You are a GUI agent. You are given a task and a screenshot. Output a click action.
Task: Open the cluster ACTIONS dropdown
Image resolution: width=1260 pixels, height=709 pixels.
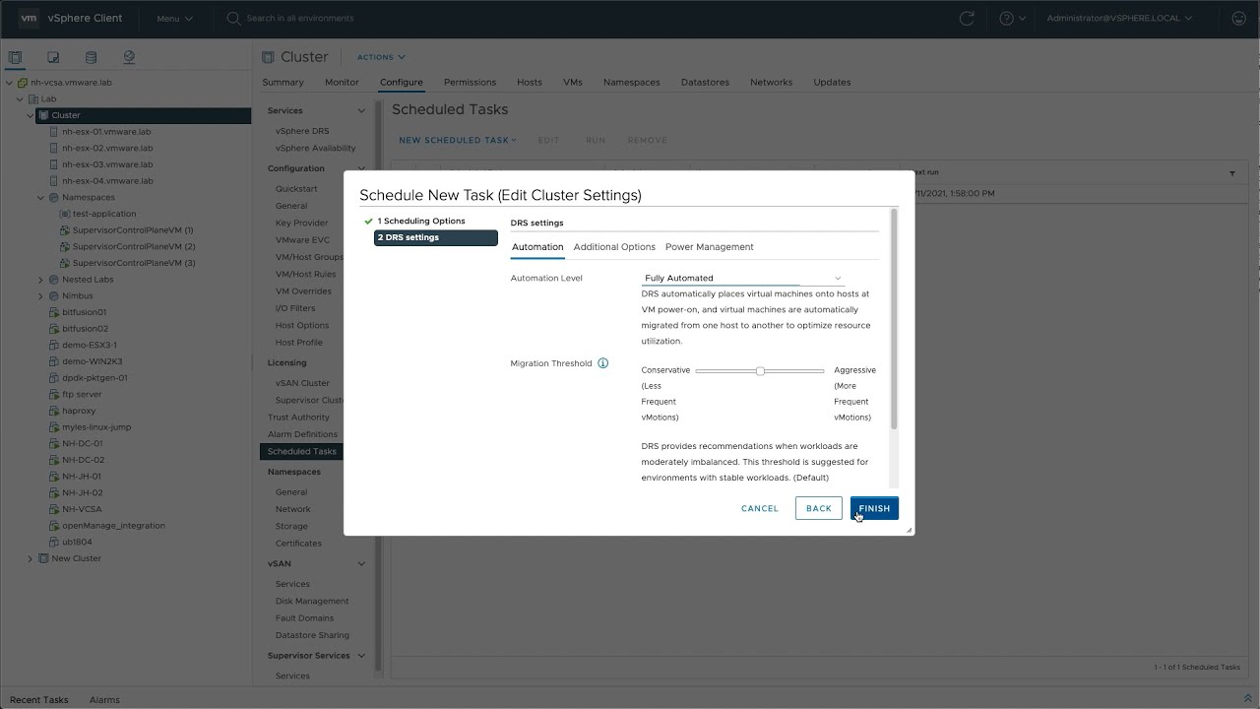[381, 57]
